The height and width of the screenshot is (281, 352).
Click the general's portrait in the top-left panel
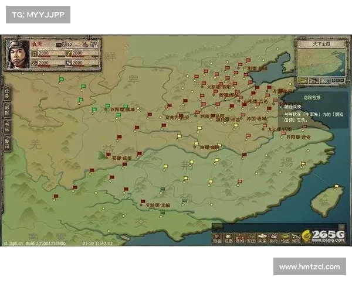(18, 54)
